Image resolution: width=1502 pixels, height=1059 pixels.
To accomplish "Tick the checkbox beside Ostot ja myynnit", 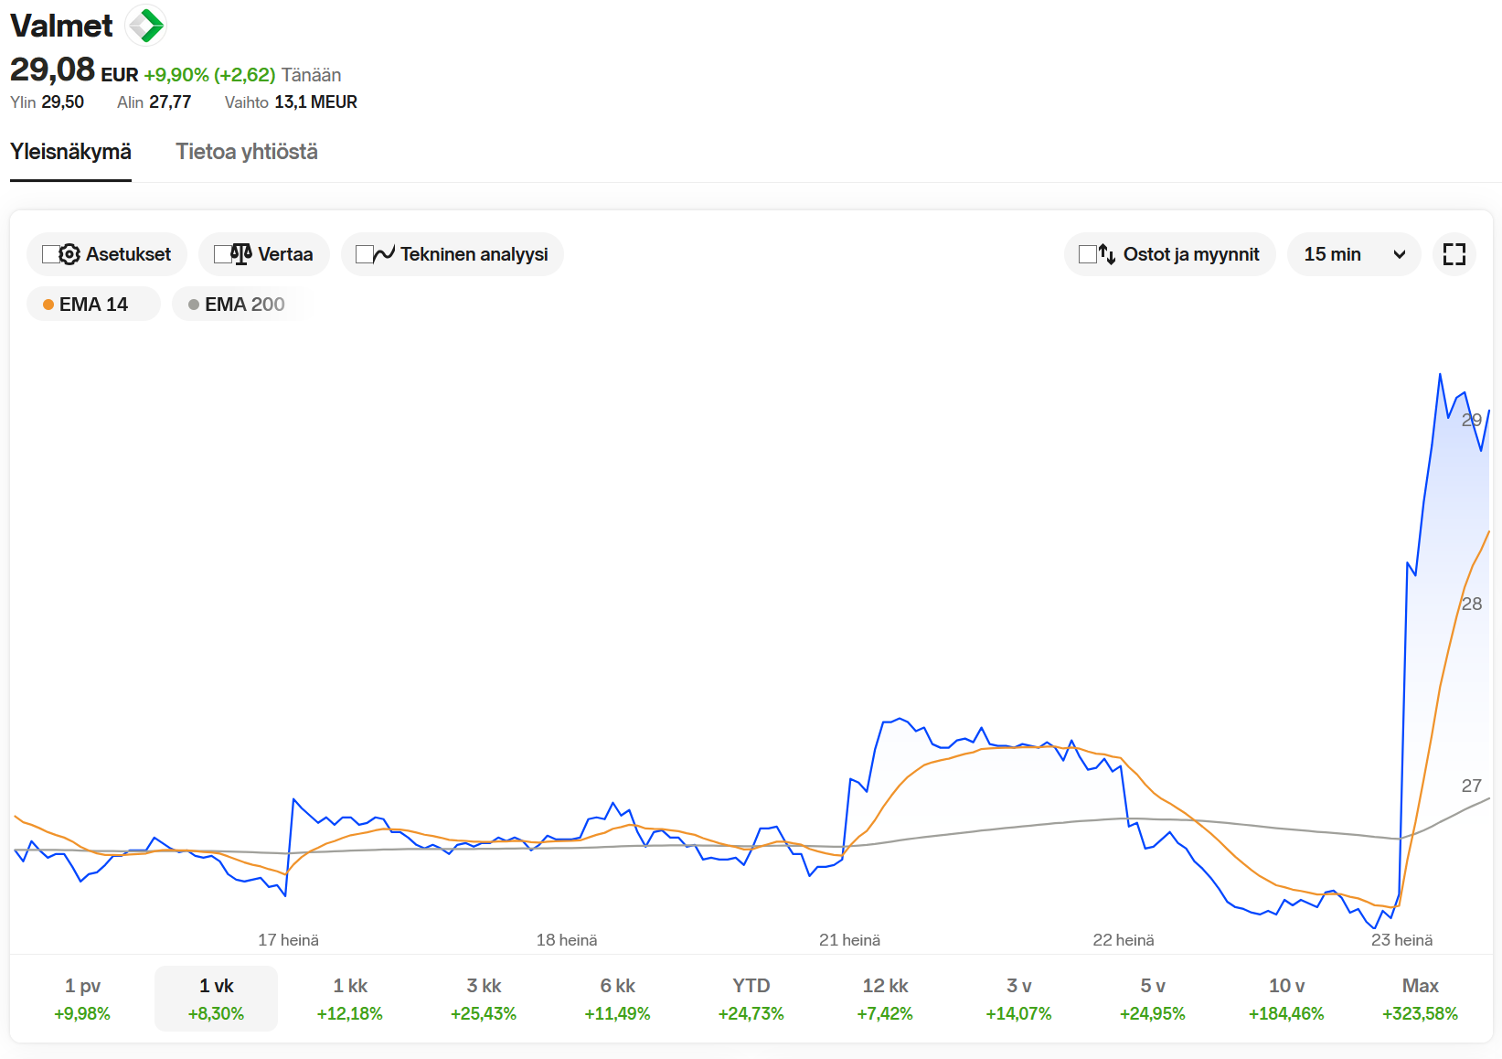I will point(1087,254).
